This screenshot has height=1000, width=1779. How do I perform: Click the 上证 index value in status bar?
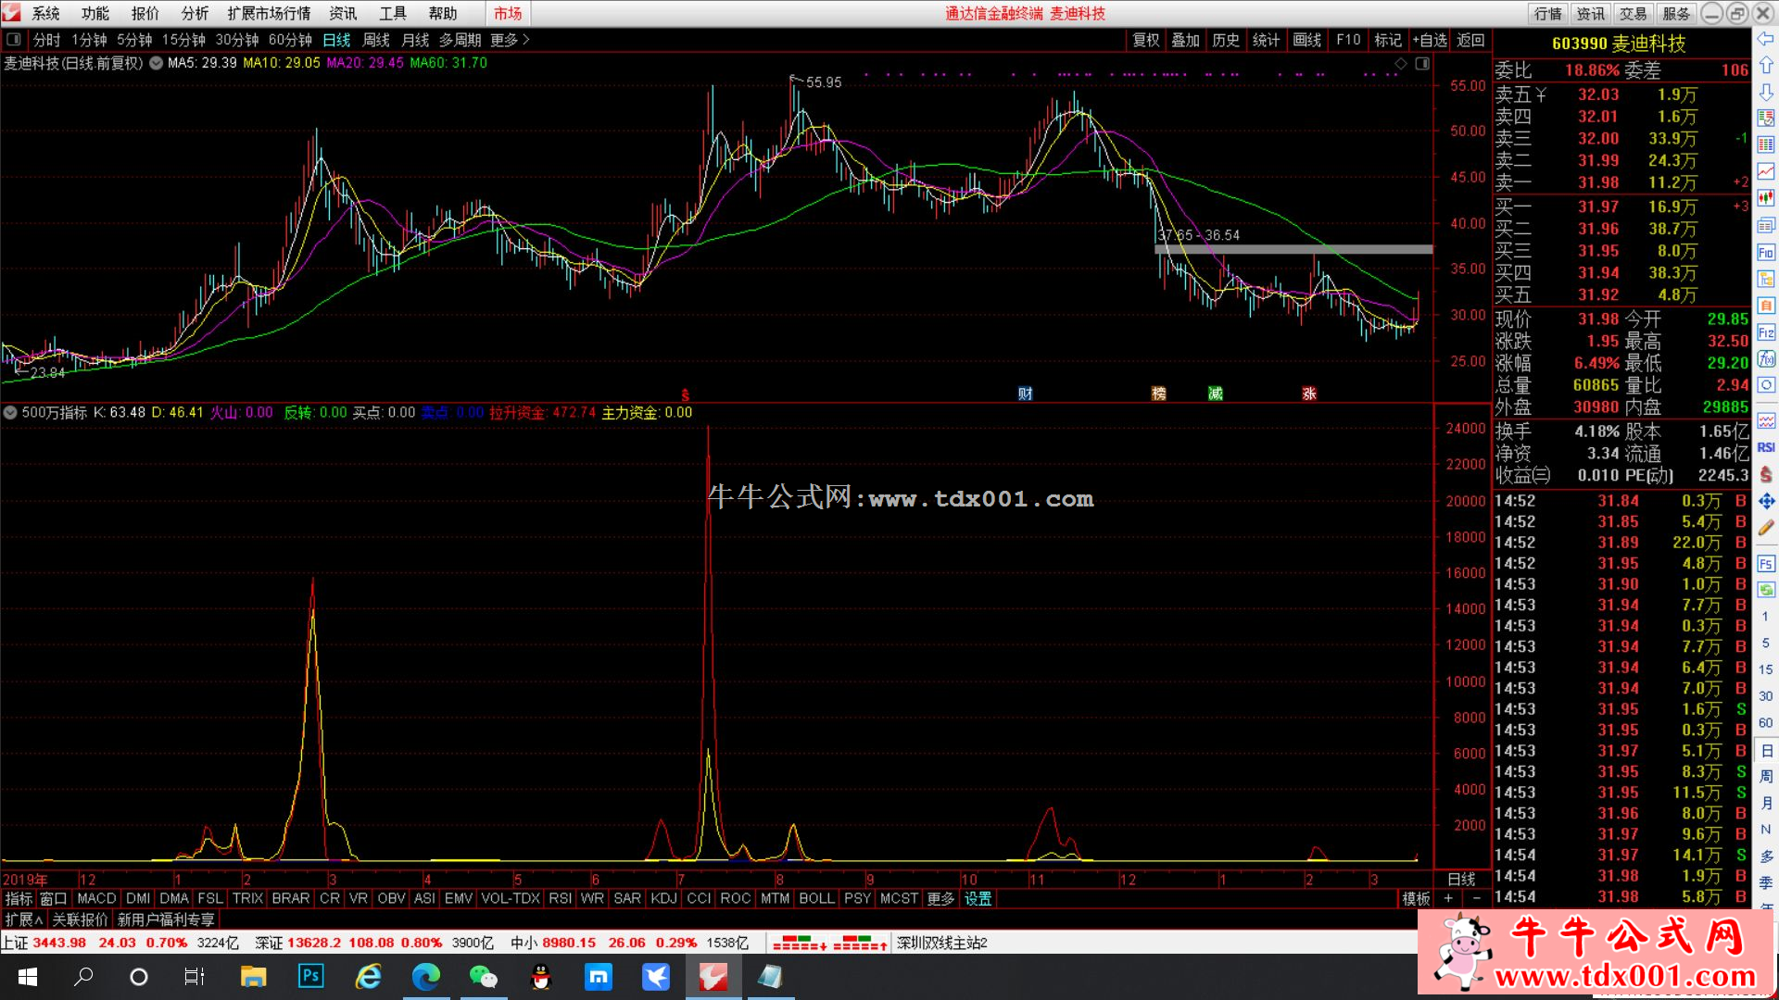(x=59, y=943)
